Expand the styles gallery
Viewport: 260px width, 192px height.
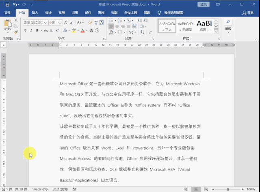216,32
